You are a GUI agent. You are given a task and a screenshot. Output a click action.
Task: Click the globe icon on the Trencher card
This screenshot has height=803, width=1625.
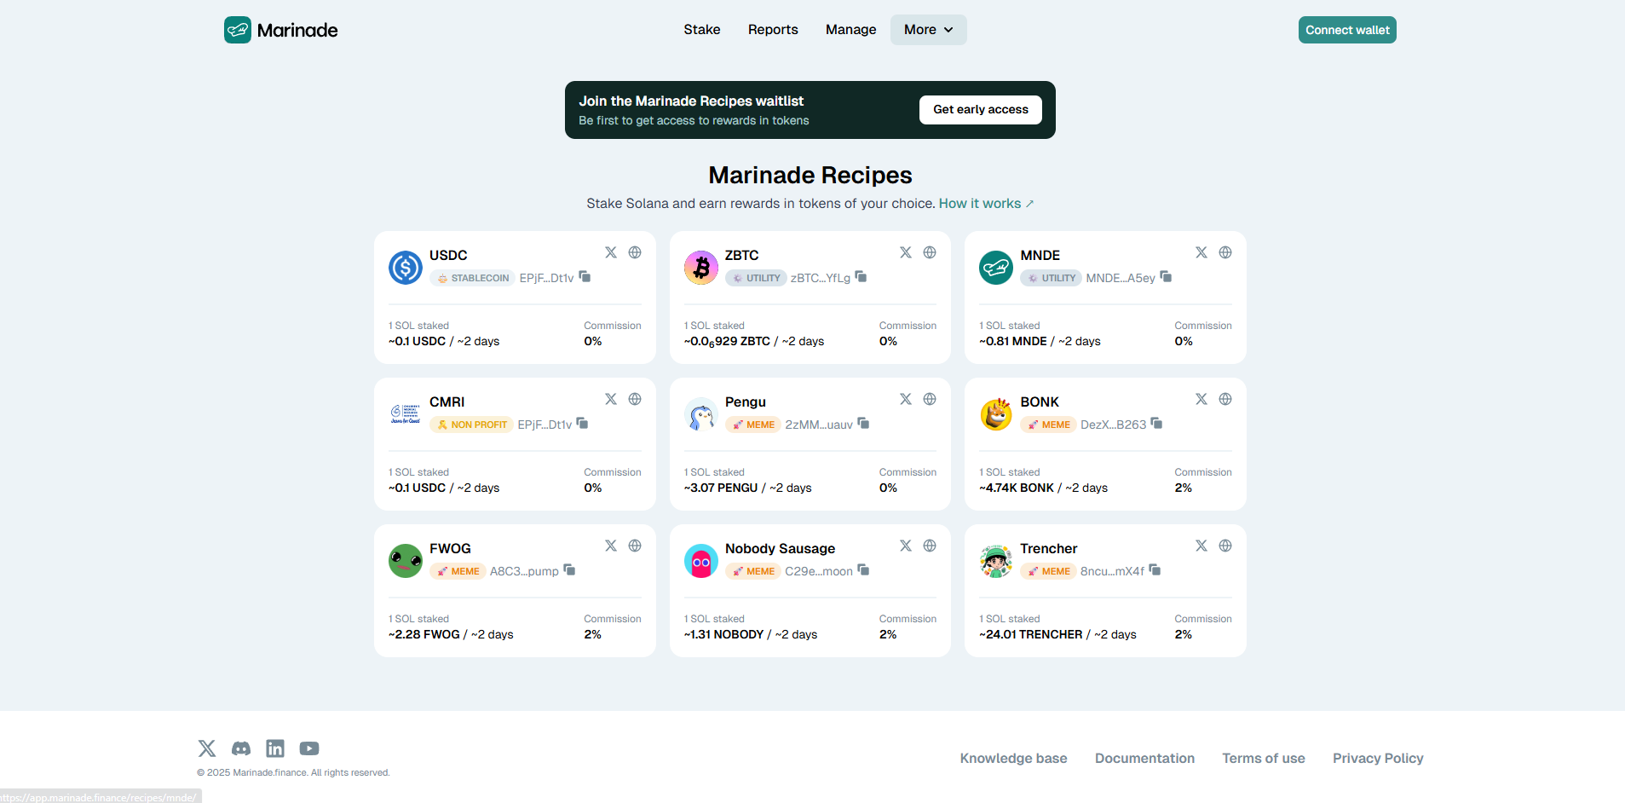(1225, 546)
